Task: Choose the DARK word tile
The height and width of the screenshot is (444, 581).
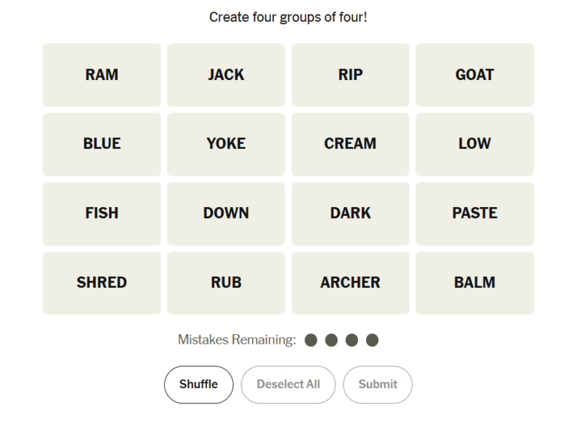Action: click(350, 213)
